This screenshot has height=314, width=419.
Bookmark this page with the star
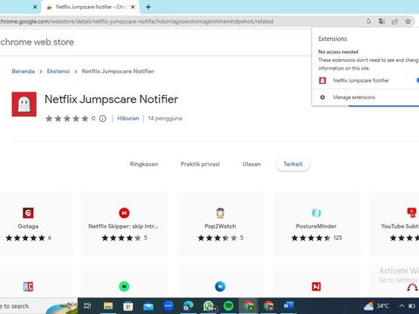pyautogui.click(x=408, y=21)
